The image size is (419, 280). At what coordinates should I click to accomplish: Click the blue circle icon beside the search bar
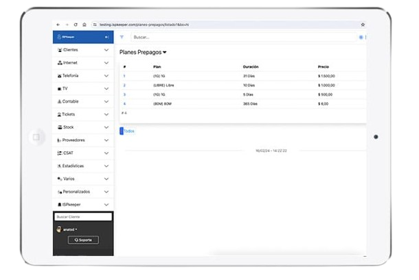[361, 37]
